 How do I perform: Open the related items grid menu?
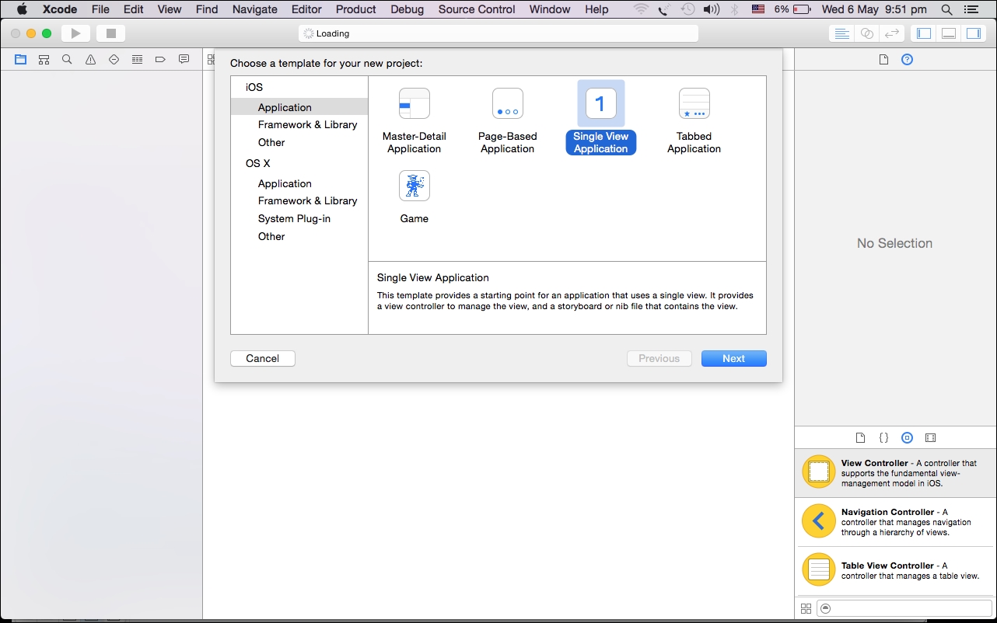click(211, 59)
